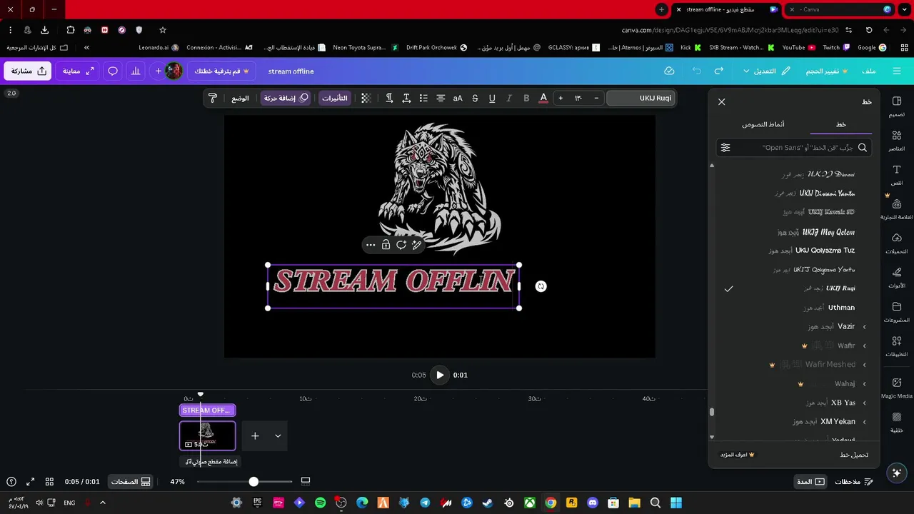Open the Uploads (التحميلات) sidebar panel
Image resolution: width=914 pixels, height=514 pixels.
click(x=897, y=243)
